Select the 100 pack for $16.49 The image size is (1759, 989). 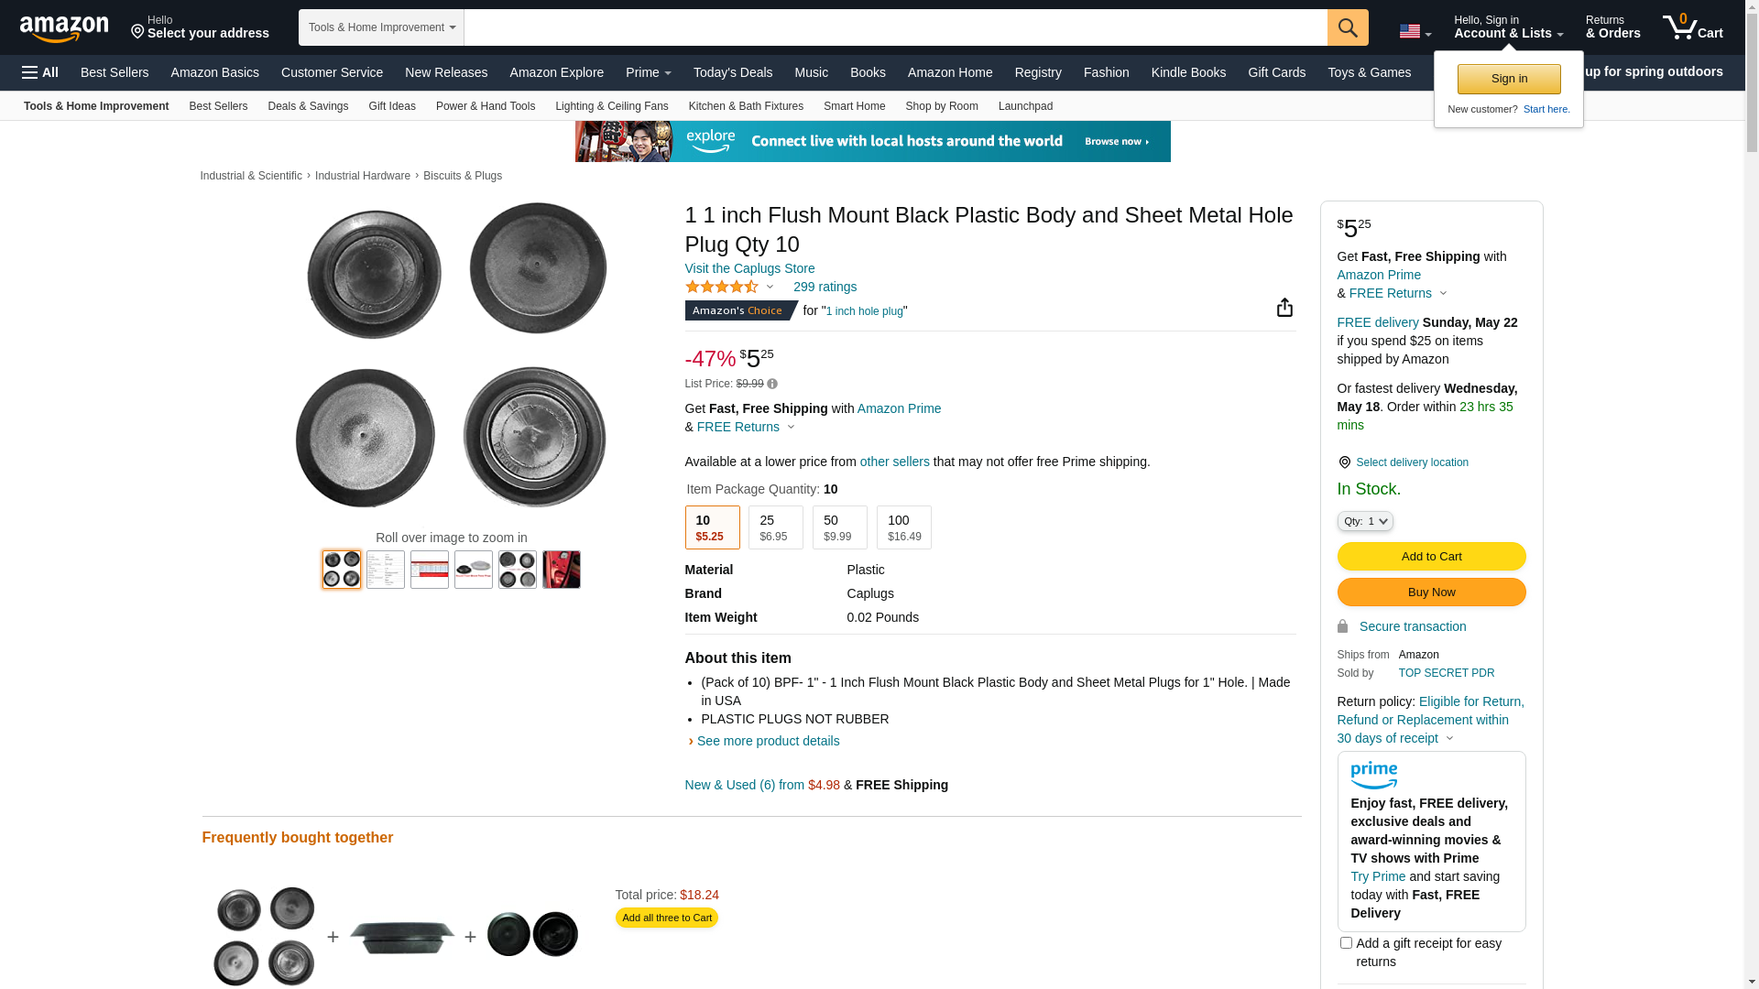pyautogui.click(x=903, y=527)
